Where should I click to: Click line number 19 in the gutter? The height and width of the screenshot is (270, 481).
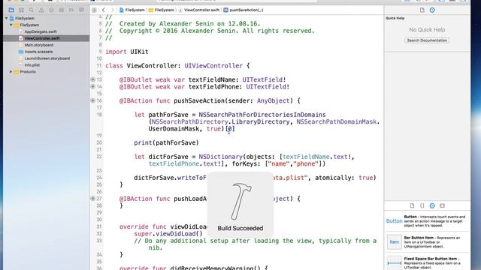pos(99,136)
